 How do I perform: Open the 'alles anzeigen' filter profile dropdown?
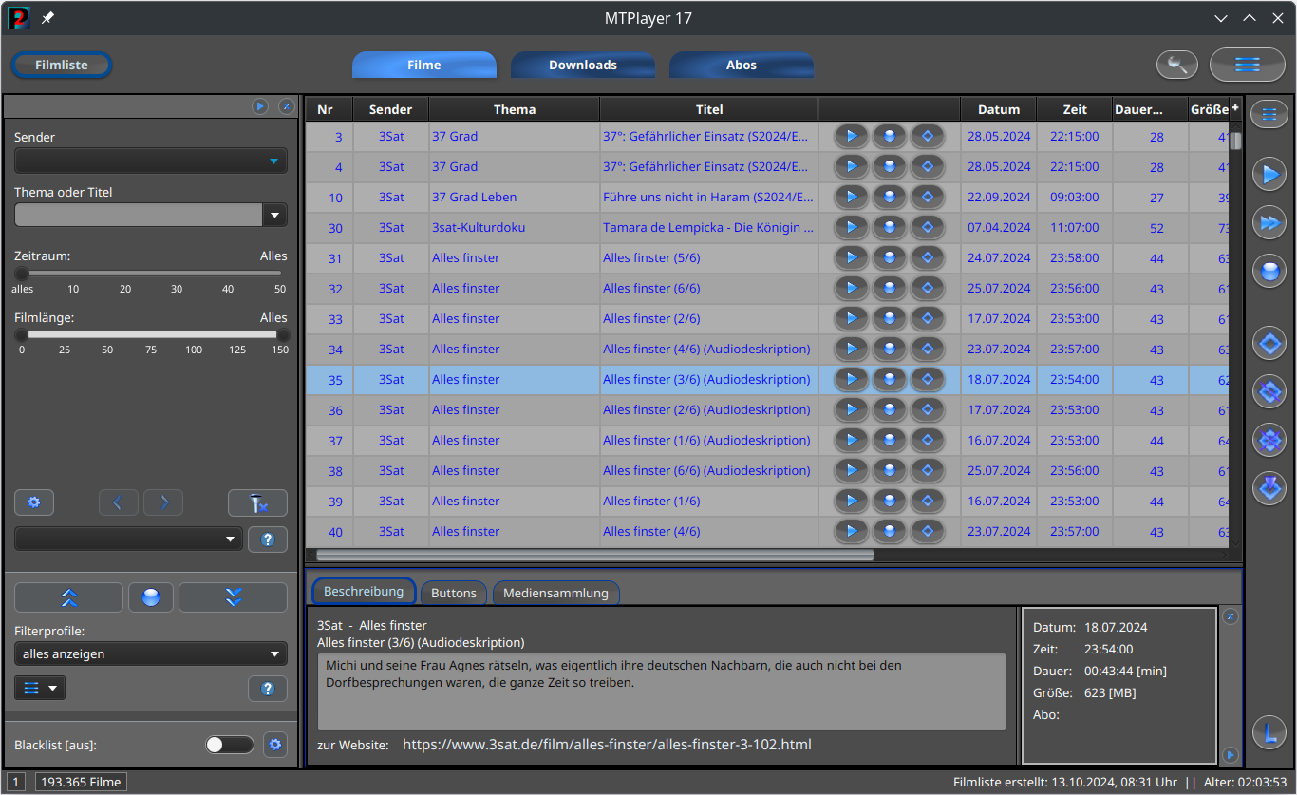[x=151, y=653]
